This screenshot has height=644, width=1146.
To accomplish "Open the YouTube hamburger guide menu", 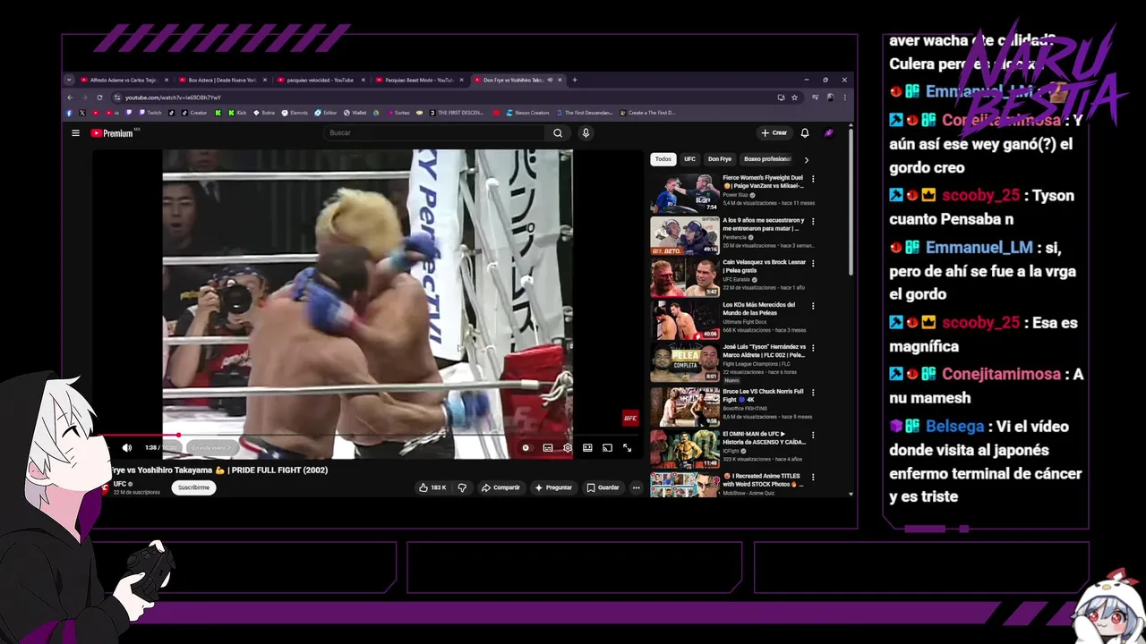I will [x=75, y=133].
